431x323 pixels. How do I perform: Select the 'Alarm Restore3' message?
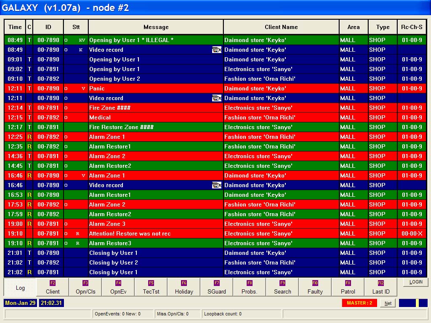tap(110, 244)
